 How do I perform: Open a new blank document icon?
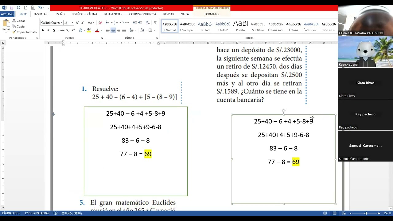25,8
